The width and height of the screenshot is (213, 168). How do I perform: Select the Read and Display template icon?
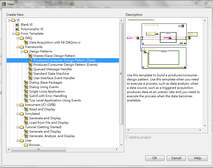click(26, 109)
